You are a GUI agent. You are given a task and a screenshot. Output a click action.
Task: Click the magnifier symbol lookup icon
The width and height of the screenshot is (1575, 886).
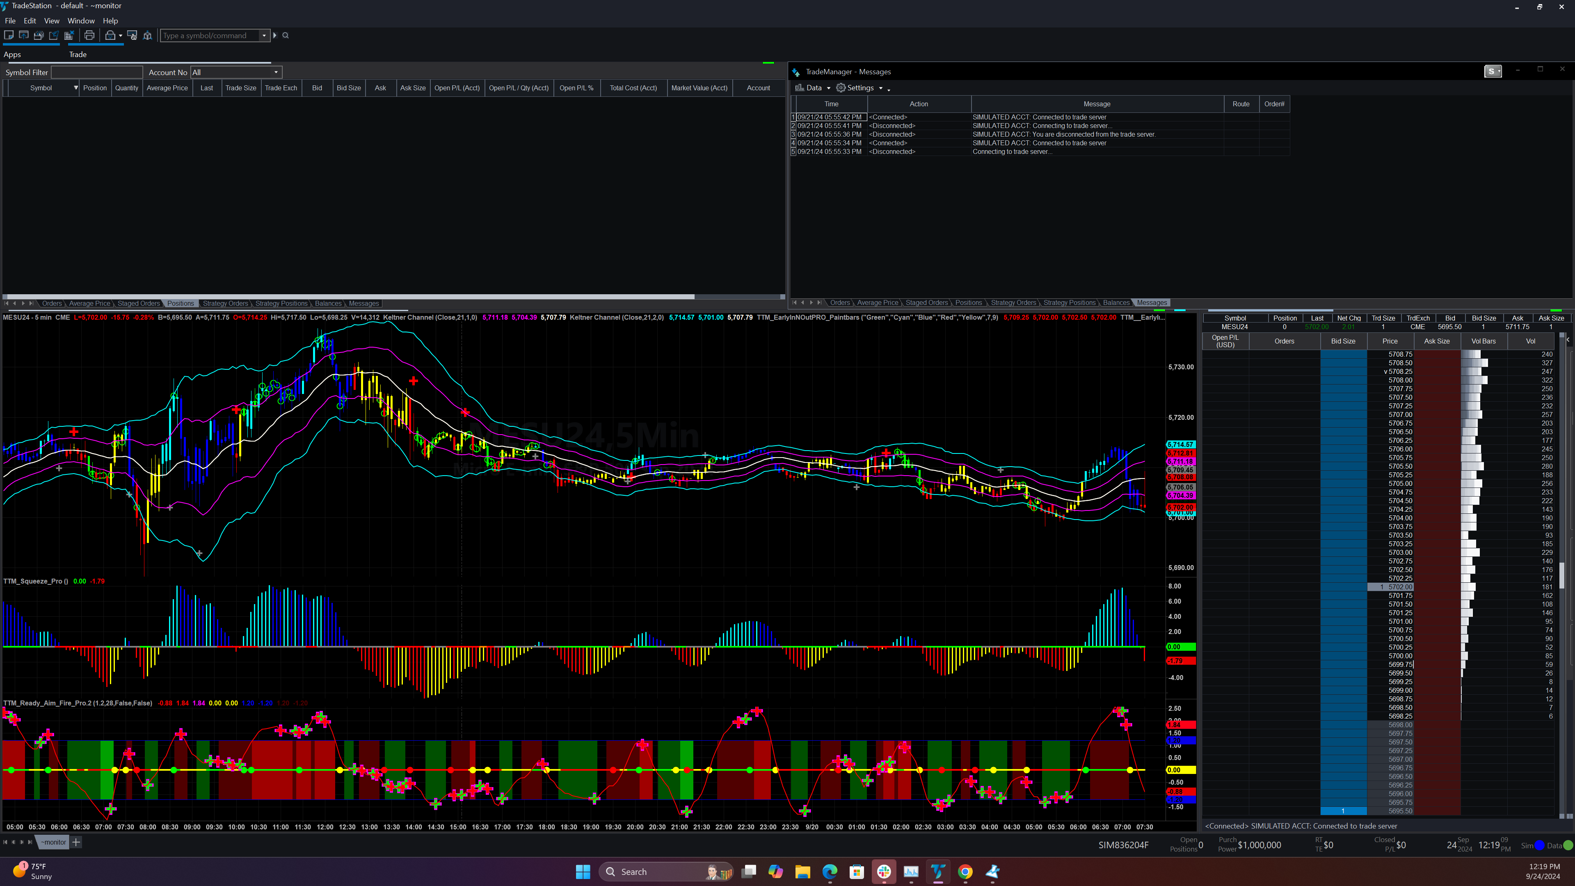[286, 35]
